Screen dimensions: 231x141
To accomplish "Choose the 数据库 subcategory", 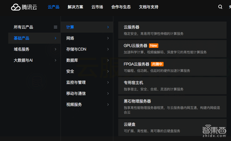I will tap(72, 60).
